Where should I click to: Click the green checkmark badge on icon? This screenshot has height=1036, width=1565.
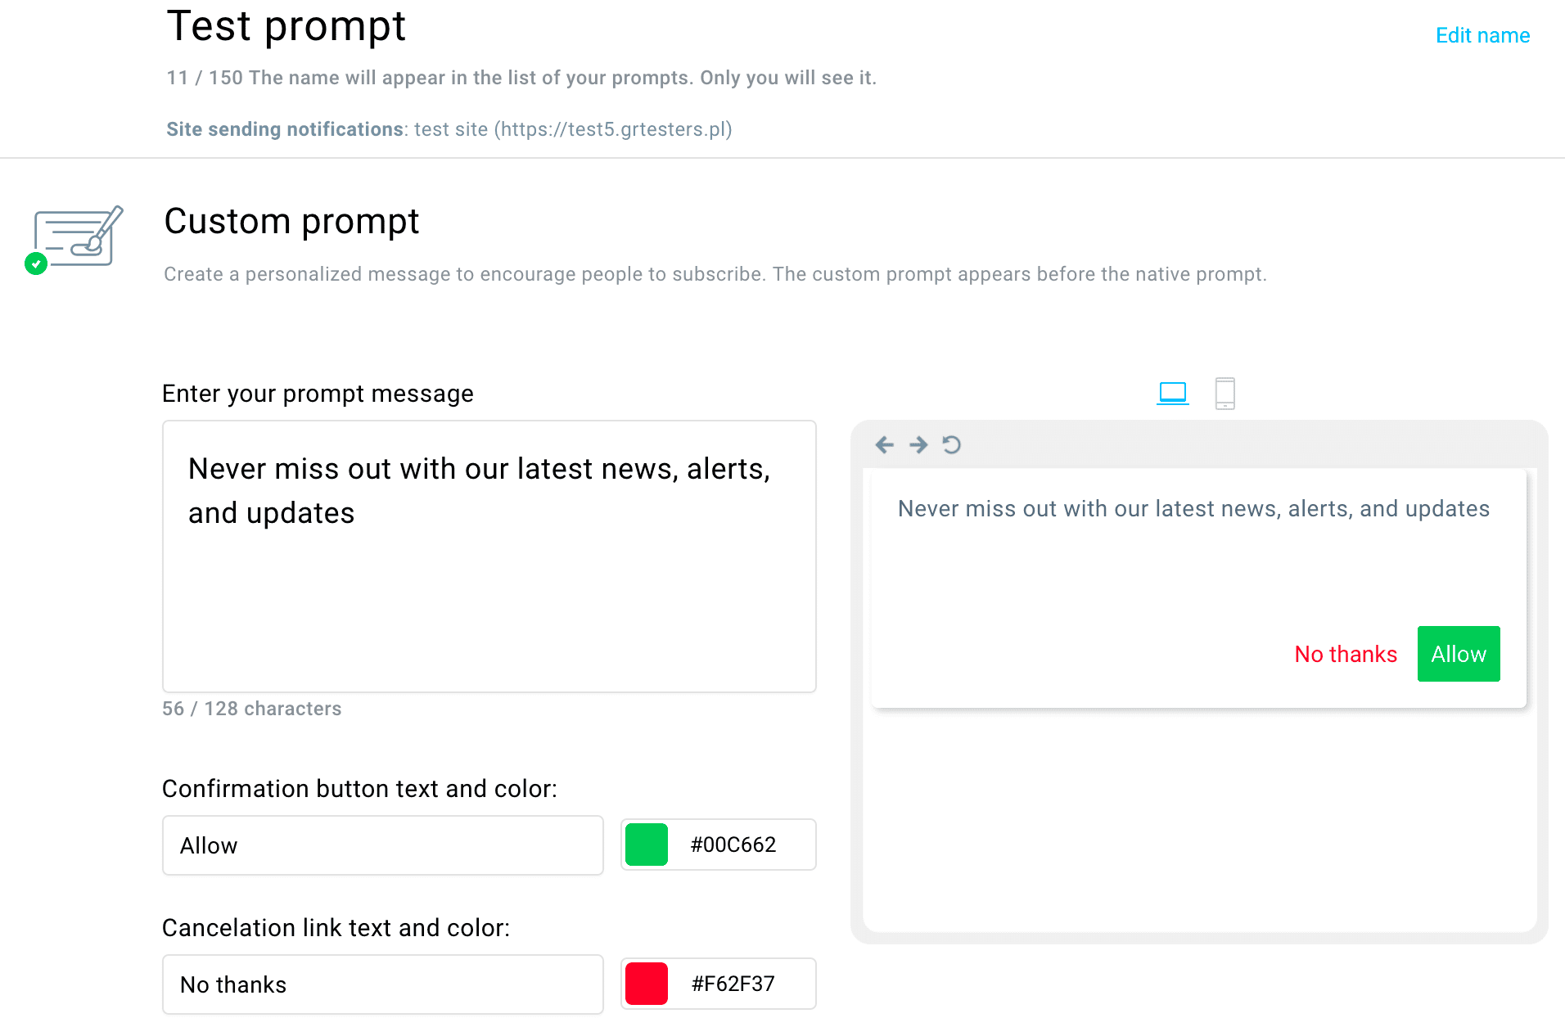point(36,264)
